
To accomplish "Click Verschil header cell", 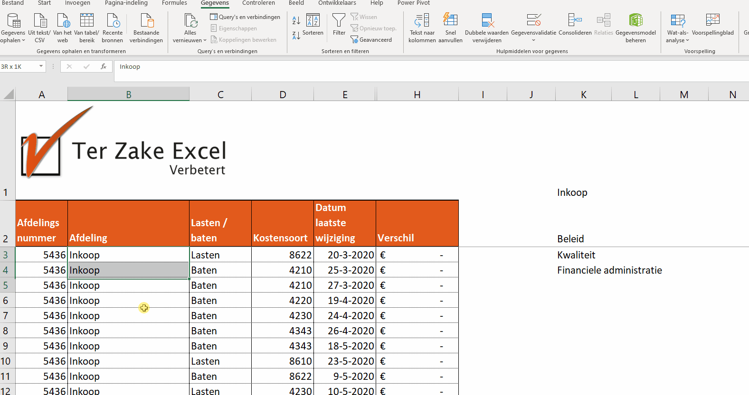I will click(417, 223).
